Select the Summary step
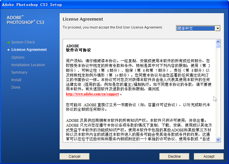The height and width of the screenshot is (164, 229). click(x=19, y=72)
